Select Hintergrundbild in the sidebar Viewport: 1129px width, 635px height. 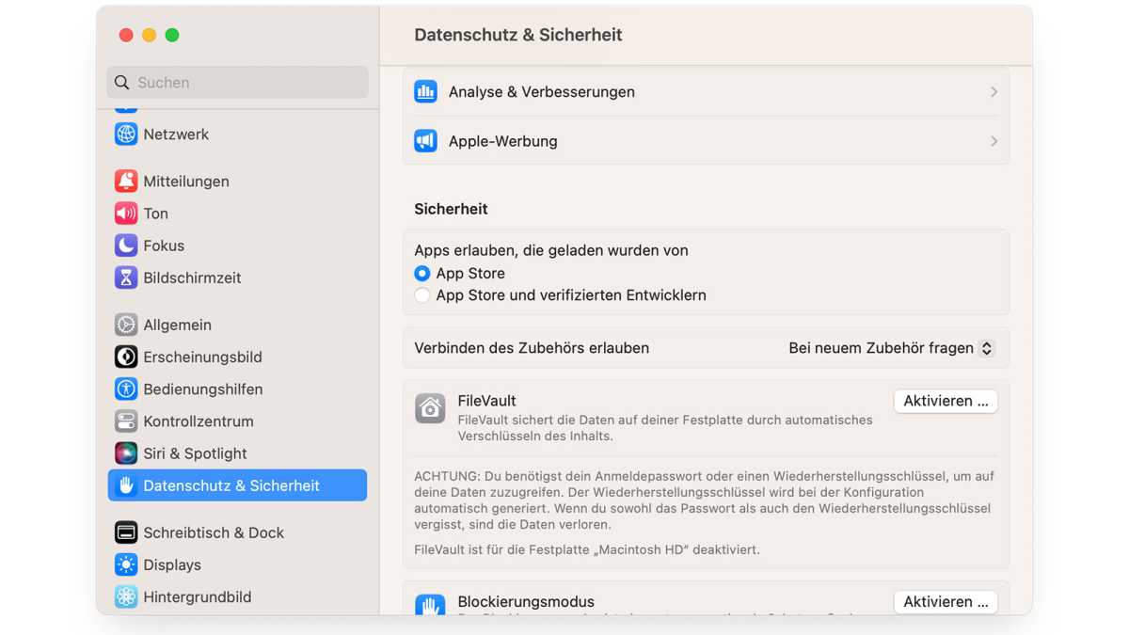(237, 596)
